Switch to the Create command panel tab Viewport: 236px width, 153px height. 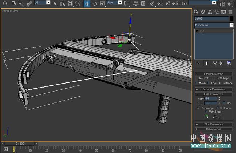(196, 12)
